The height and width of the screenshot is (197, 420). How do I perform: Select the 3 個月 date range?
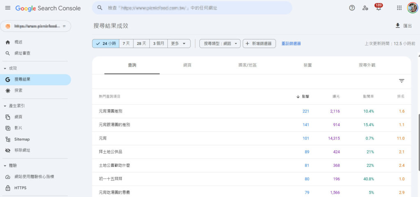pyautogui.click(x=159, y=44)
